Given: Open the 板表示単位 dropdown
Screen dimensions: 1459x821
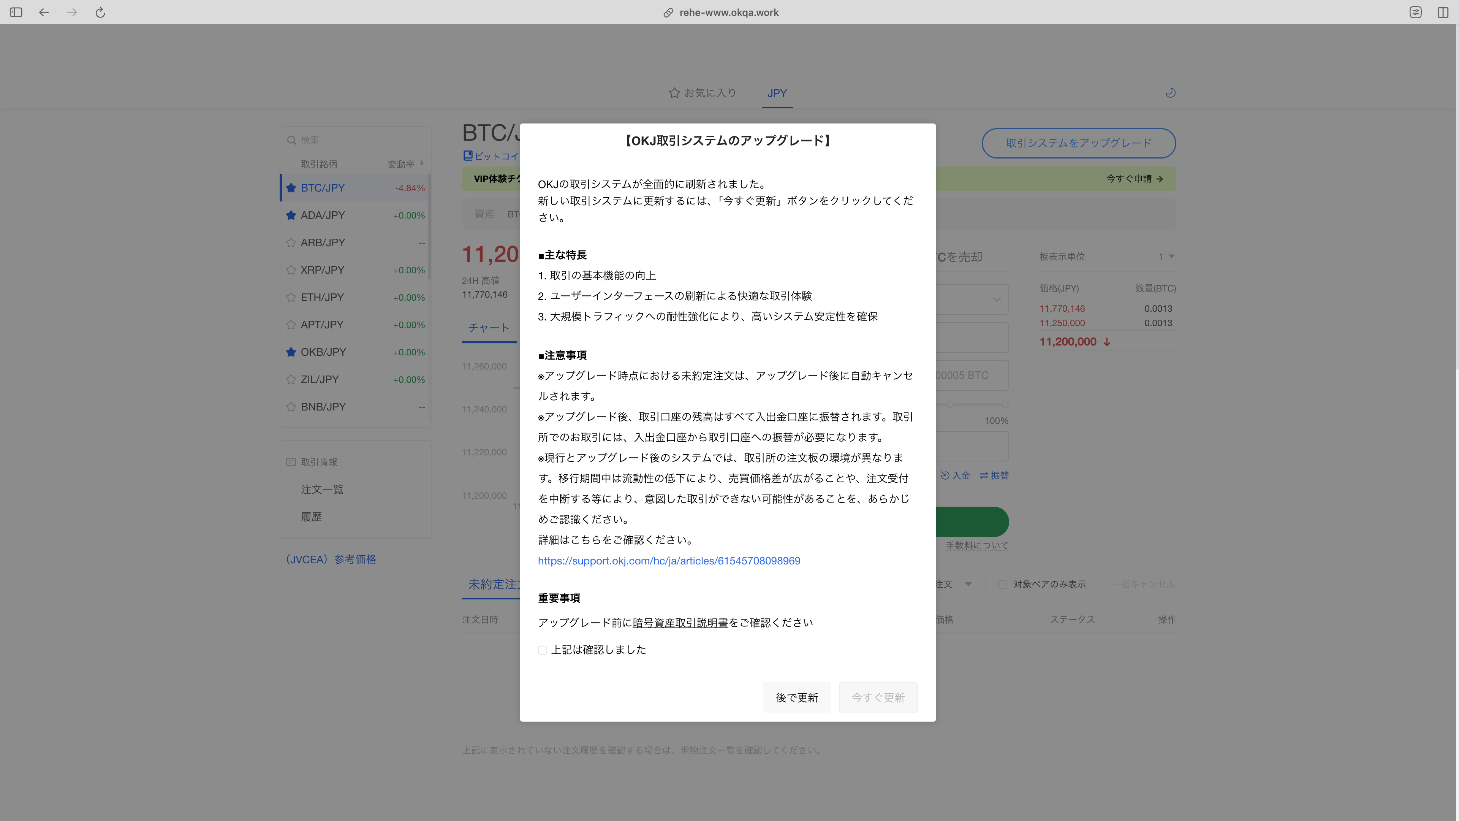Looking at the screenshot, I should click(1166, 257).
